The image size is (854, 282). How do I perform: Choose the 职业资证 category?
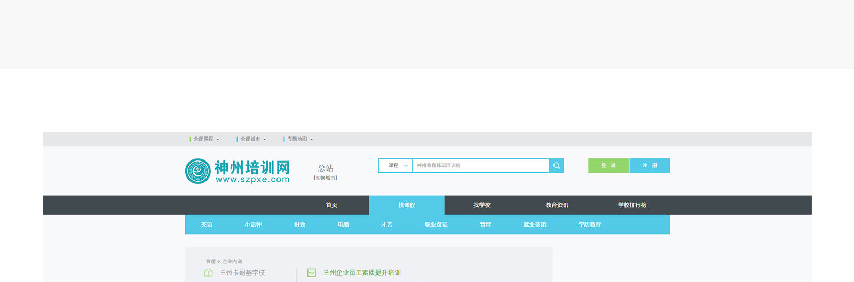(436, 225)
